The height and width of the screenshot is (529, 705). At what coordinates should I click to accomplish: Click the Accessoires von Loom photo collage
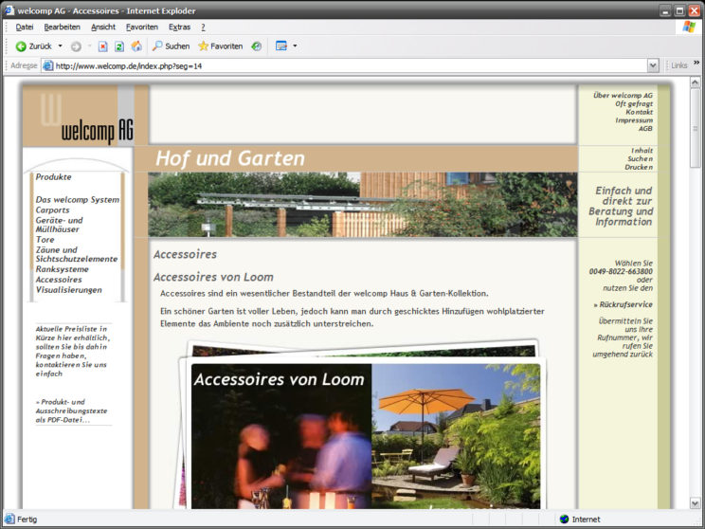362,425
